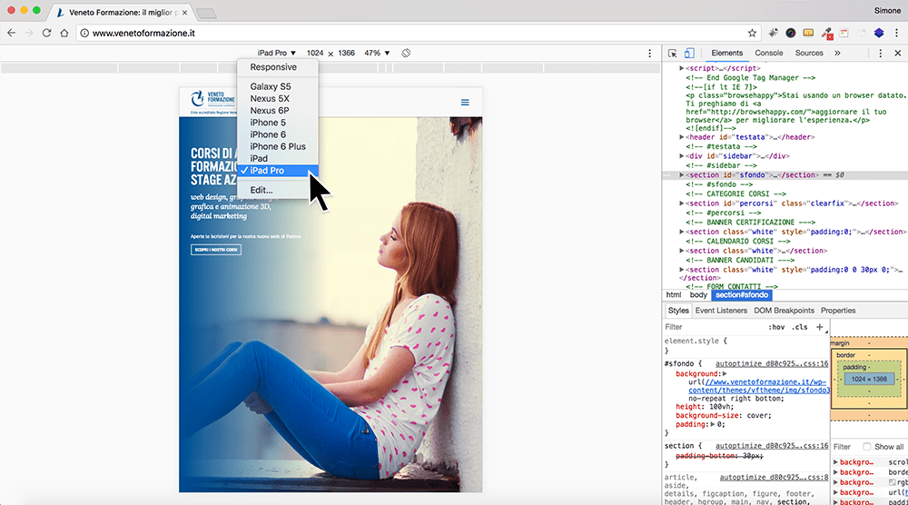Viewport: 908px width, 505px height.
Task: Toggle the .cls element classes button
Action: pyautogui.click(x=800, y=327)
